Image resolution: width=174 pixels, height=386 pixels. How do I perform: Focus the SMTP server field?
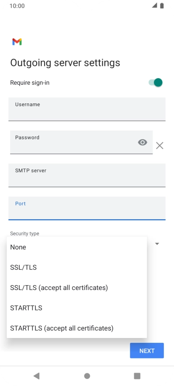tap(87, 175)
